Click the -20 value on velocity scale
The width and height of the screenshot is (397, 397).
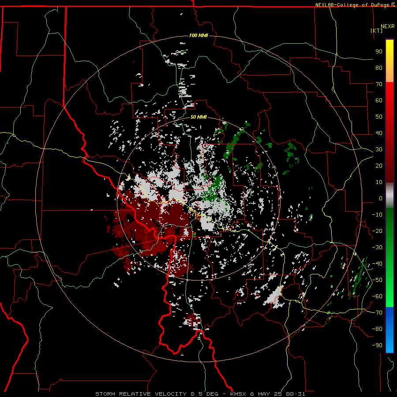point(377,231)
